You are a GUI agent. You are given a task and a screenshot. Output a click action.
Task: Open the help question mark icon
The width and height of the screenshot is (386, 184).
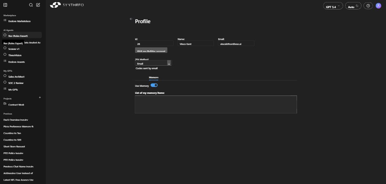pos(368,6)
